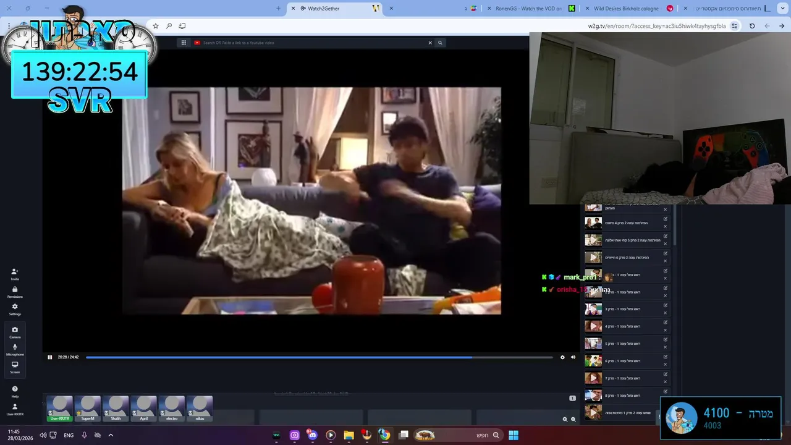
Task: Edit playlist item season 1 episode 3
Action: tap(666, 305)
